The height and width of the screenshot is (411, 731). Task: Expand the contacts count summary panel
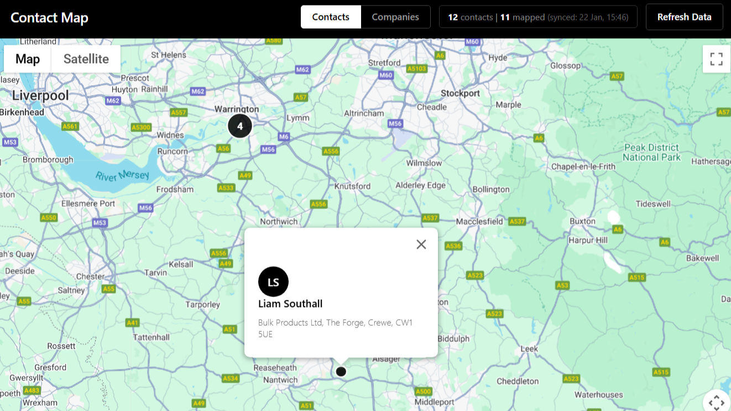(537, 17)
